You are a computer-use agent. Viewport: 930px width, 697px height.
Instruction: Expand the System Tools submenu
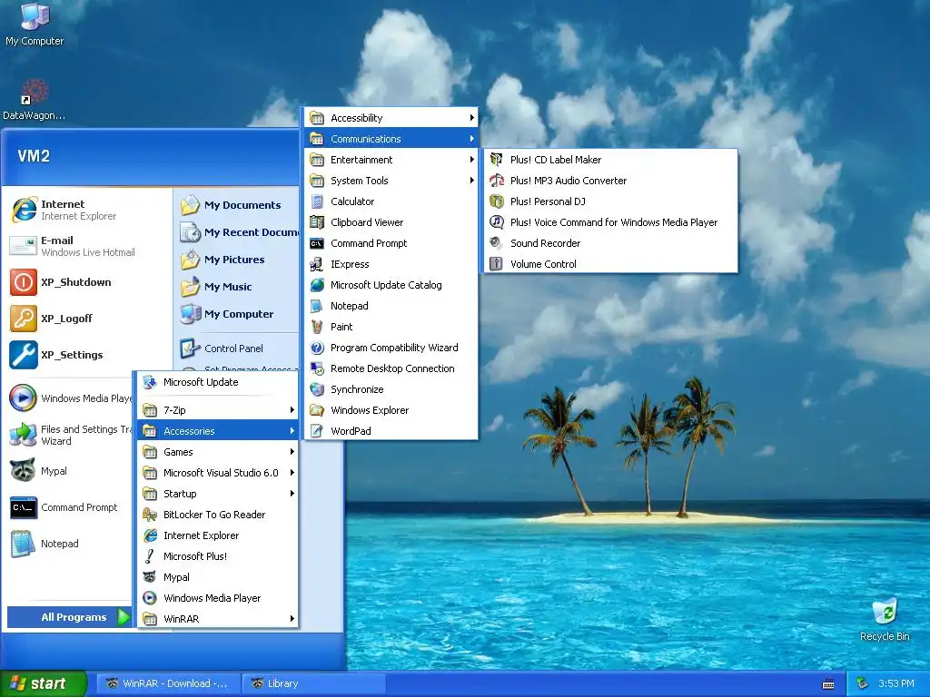pos(391,181)
